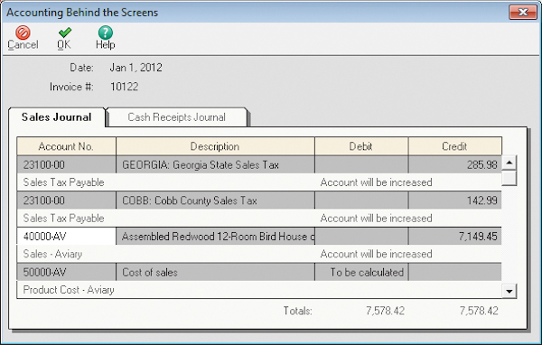This screenshot has width=542, height=345.
Task: Click the Product Cost - Aviary account name
Action: pyautogui.click(x=69, y=290)
